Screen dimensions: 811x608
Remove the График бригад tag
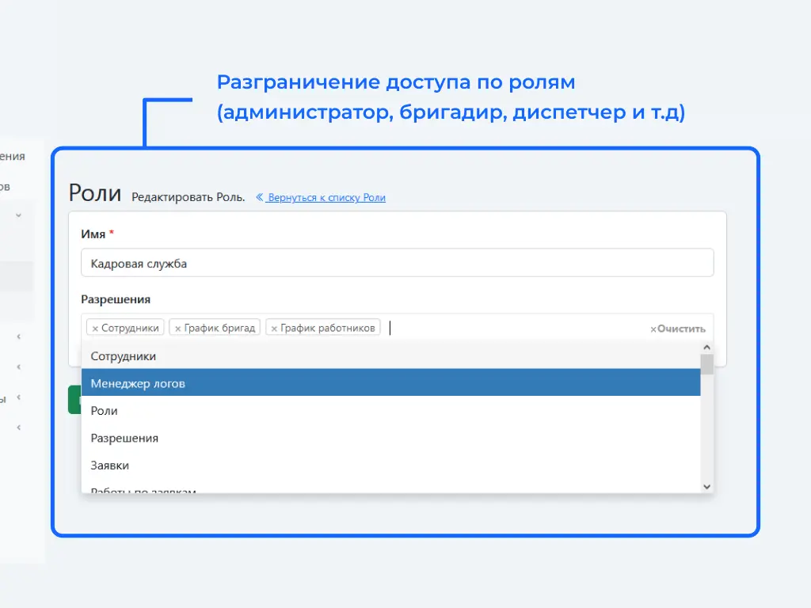(x=177, y=328)
